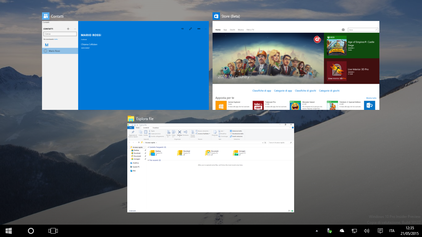
Task: Open Film e TV tab in Store
Action: (x=250, y=30)
